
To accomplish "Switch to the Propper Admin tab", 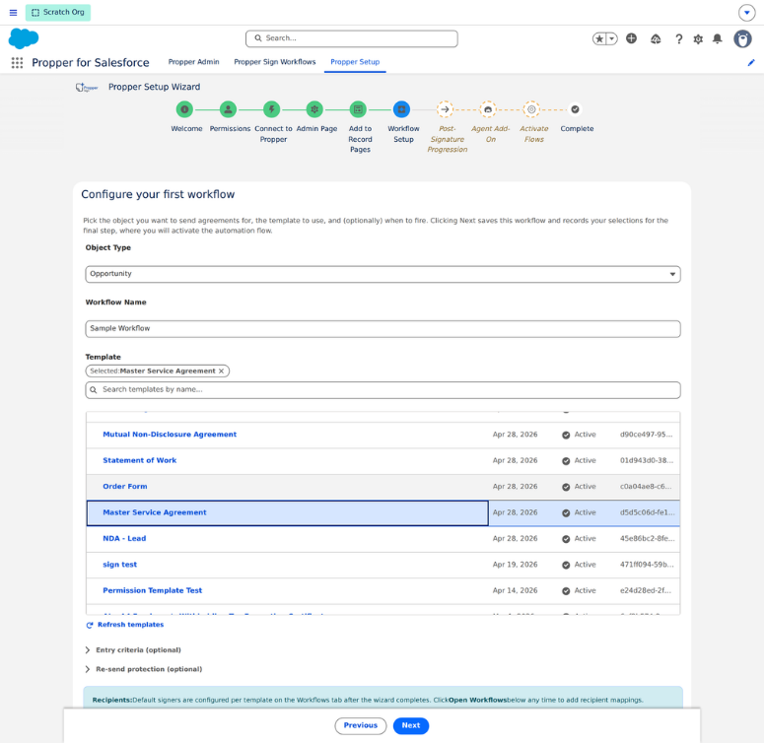I will point(193,62).
